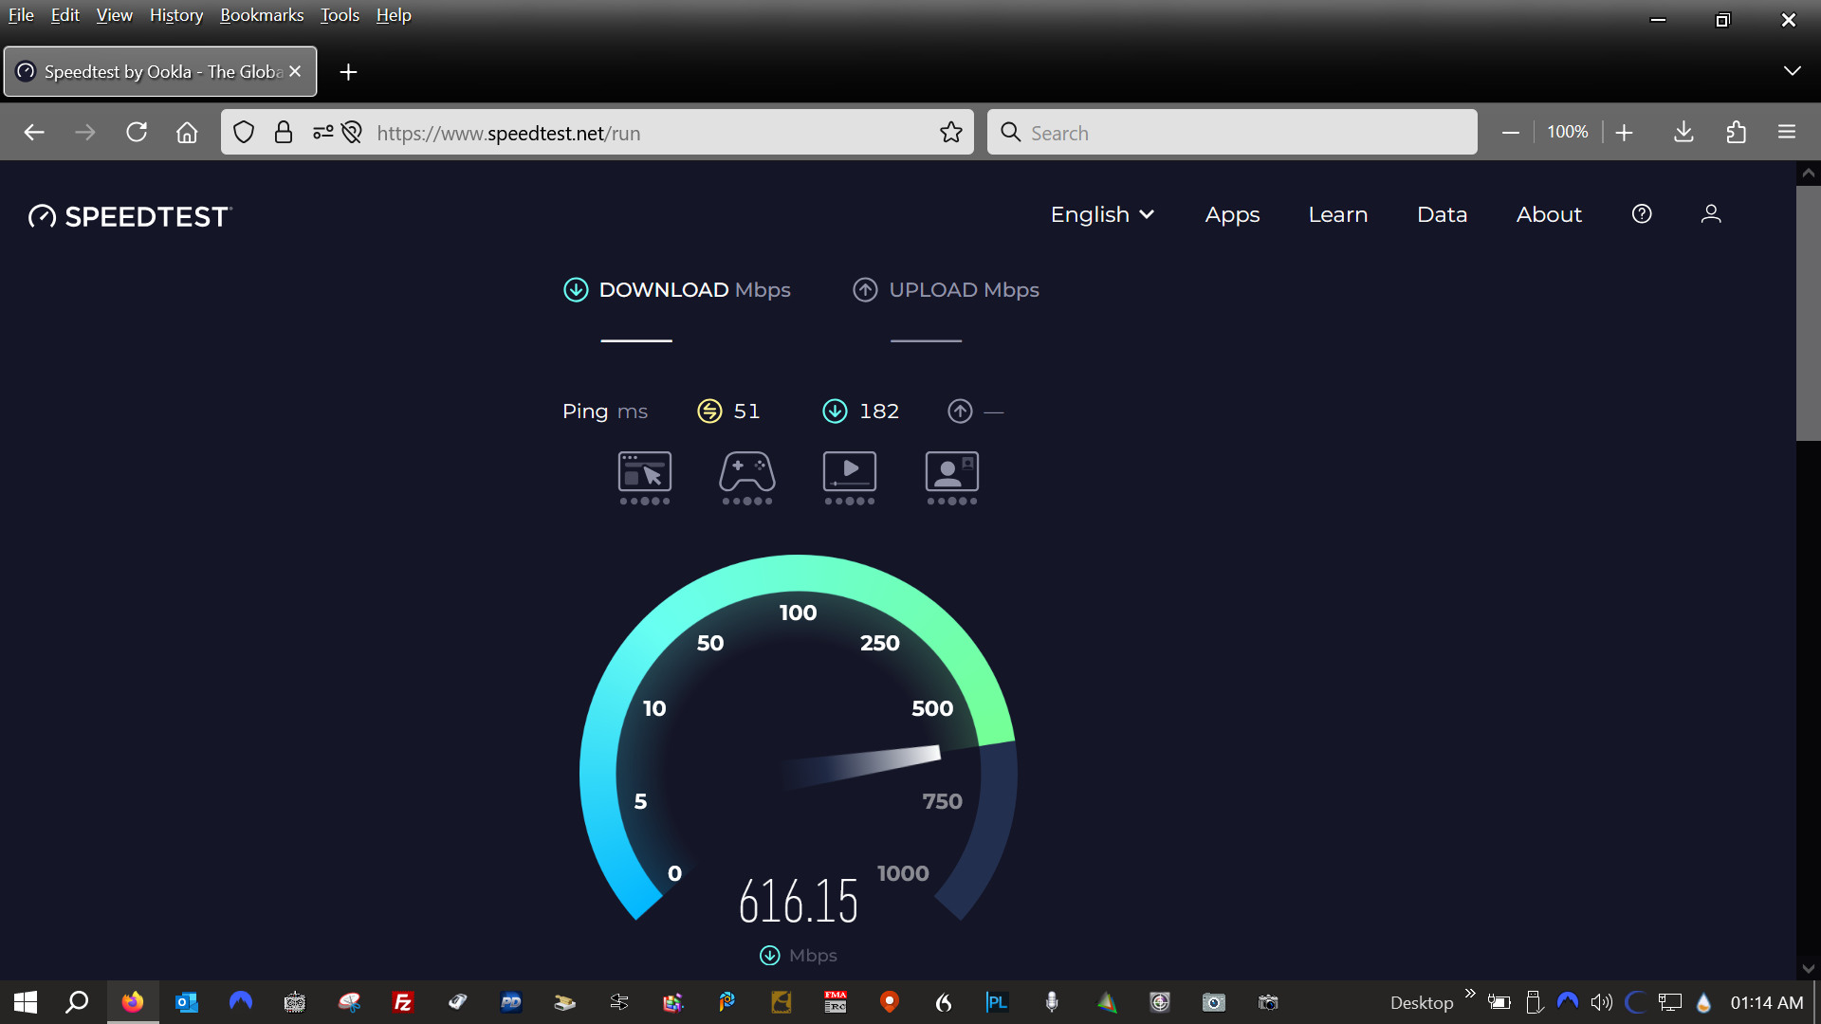1821x1024 pixels.
Task: Click the page vertical scrollbar thumb
Action: tap(1808, 313)
